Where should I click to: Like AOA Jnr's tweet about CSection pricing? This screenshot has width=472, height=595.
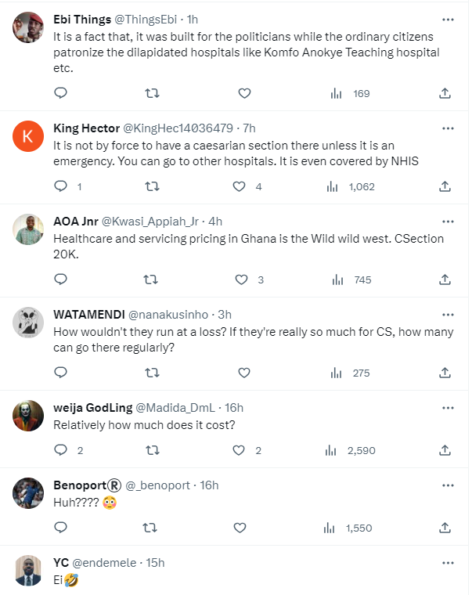[x=243, y=279]
